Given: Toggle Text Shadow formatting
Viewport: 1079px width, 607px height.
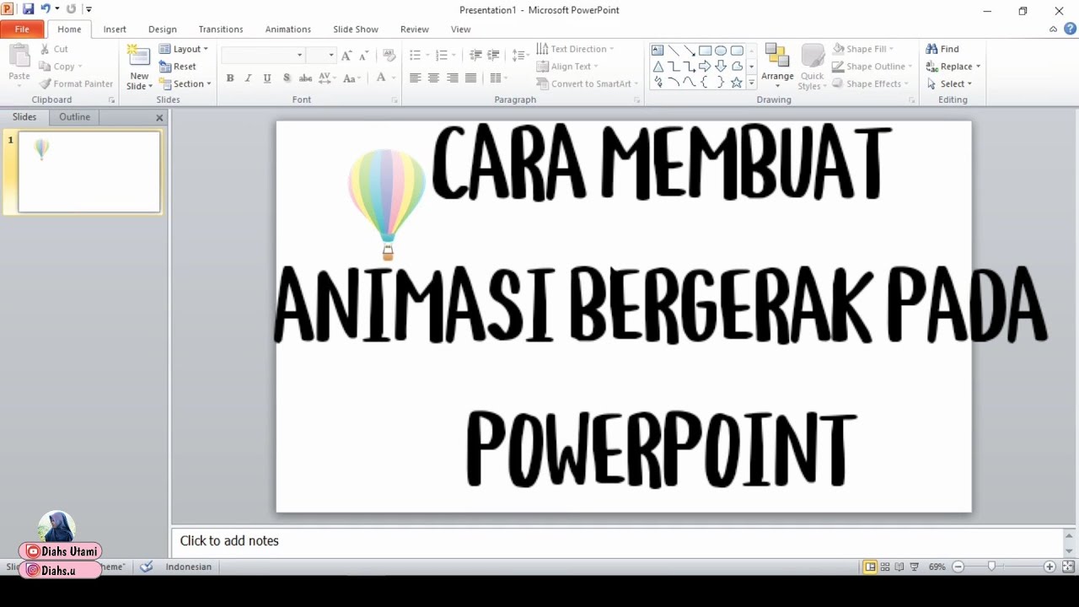Looking at the screenshot, I should pyautogui.click(x=287, y=78).
